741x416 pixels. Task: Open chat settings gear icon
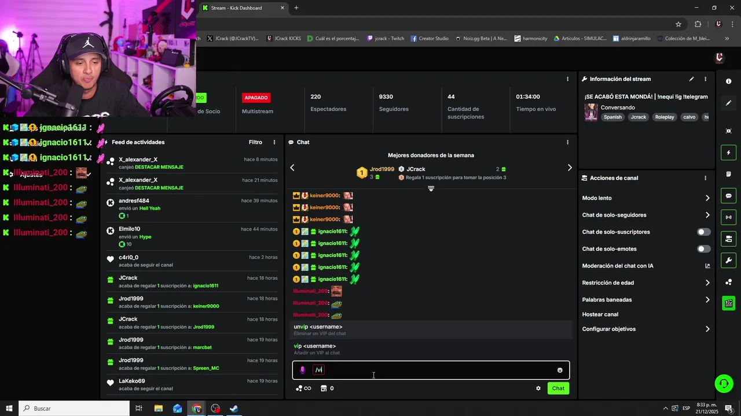coord(538,388)
